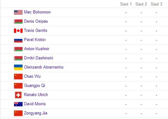Open Pavel Krotov's athlete page

coord(35,39)
